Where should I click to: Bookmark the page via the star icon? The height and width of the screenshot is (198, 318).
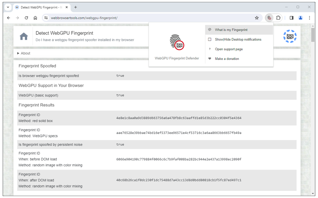[x=256, y=17]
